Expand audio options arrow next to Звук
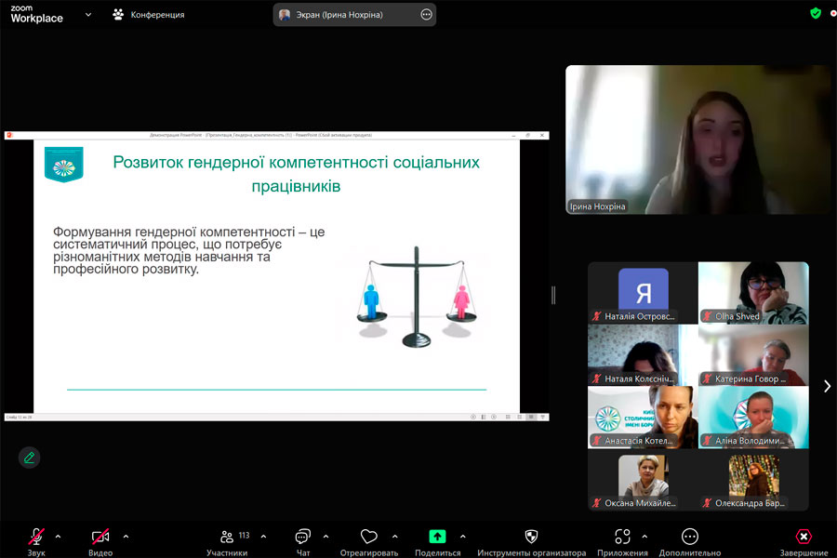This screenshot has width=837, height=558. (x=59, y=536)
